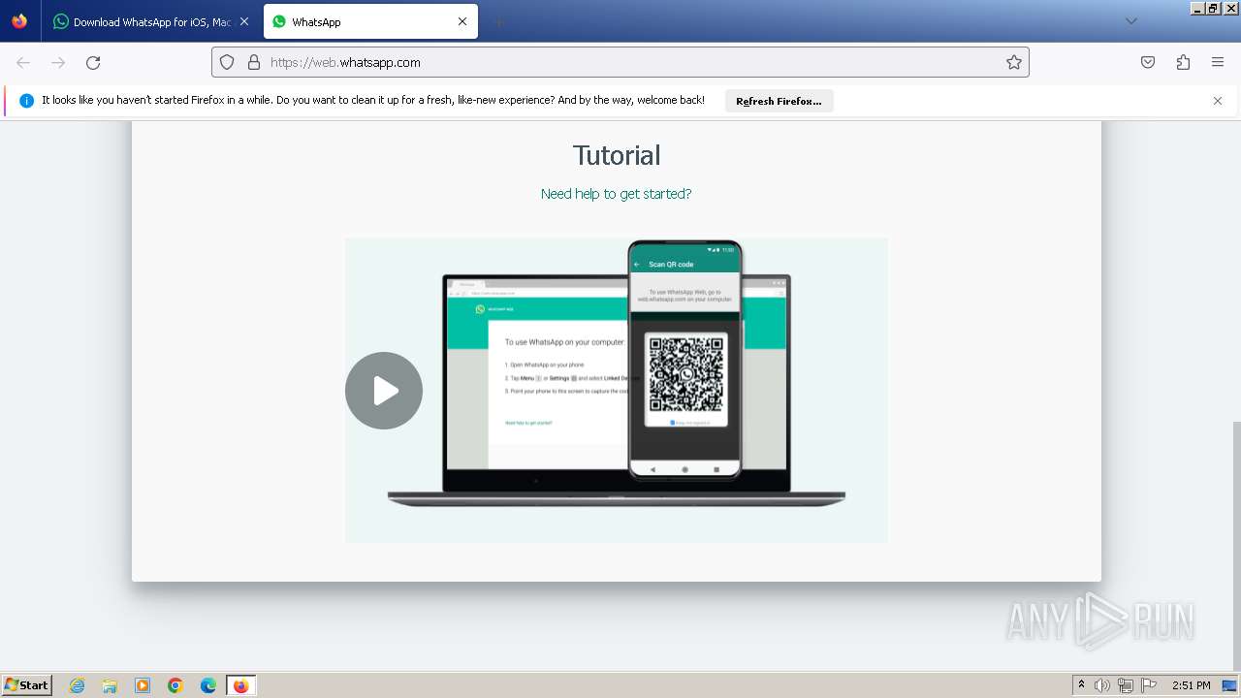Bookmark this page with the star
This screenshot has width=1241, height=698.
pyautogui.click(x=1014, y=62)
